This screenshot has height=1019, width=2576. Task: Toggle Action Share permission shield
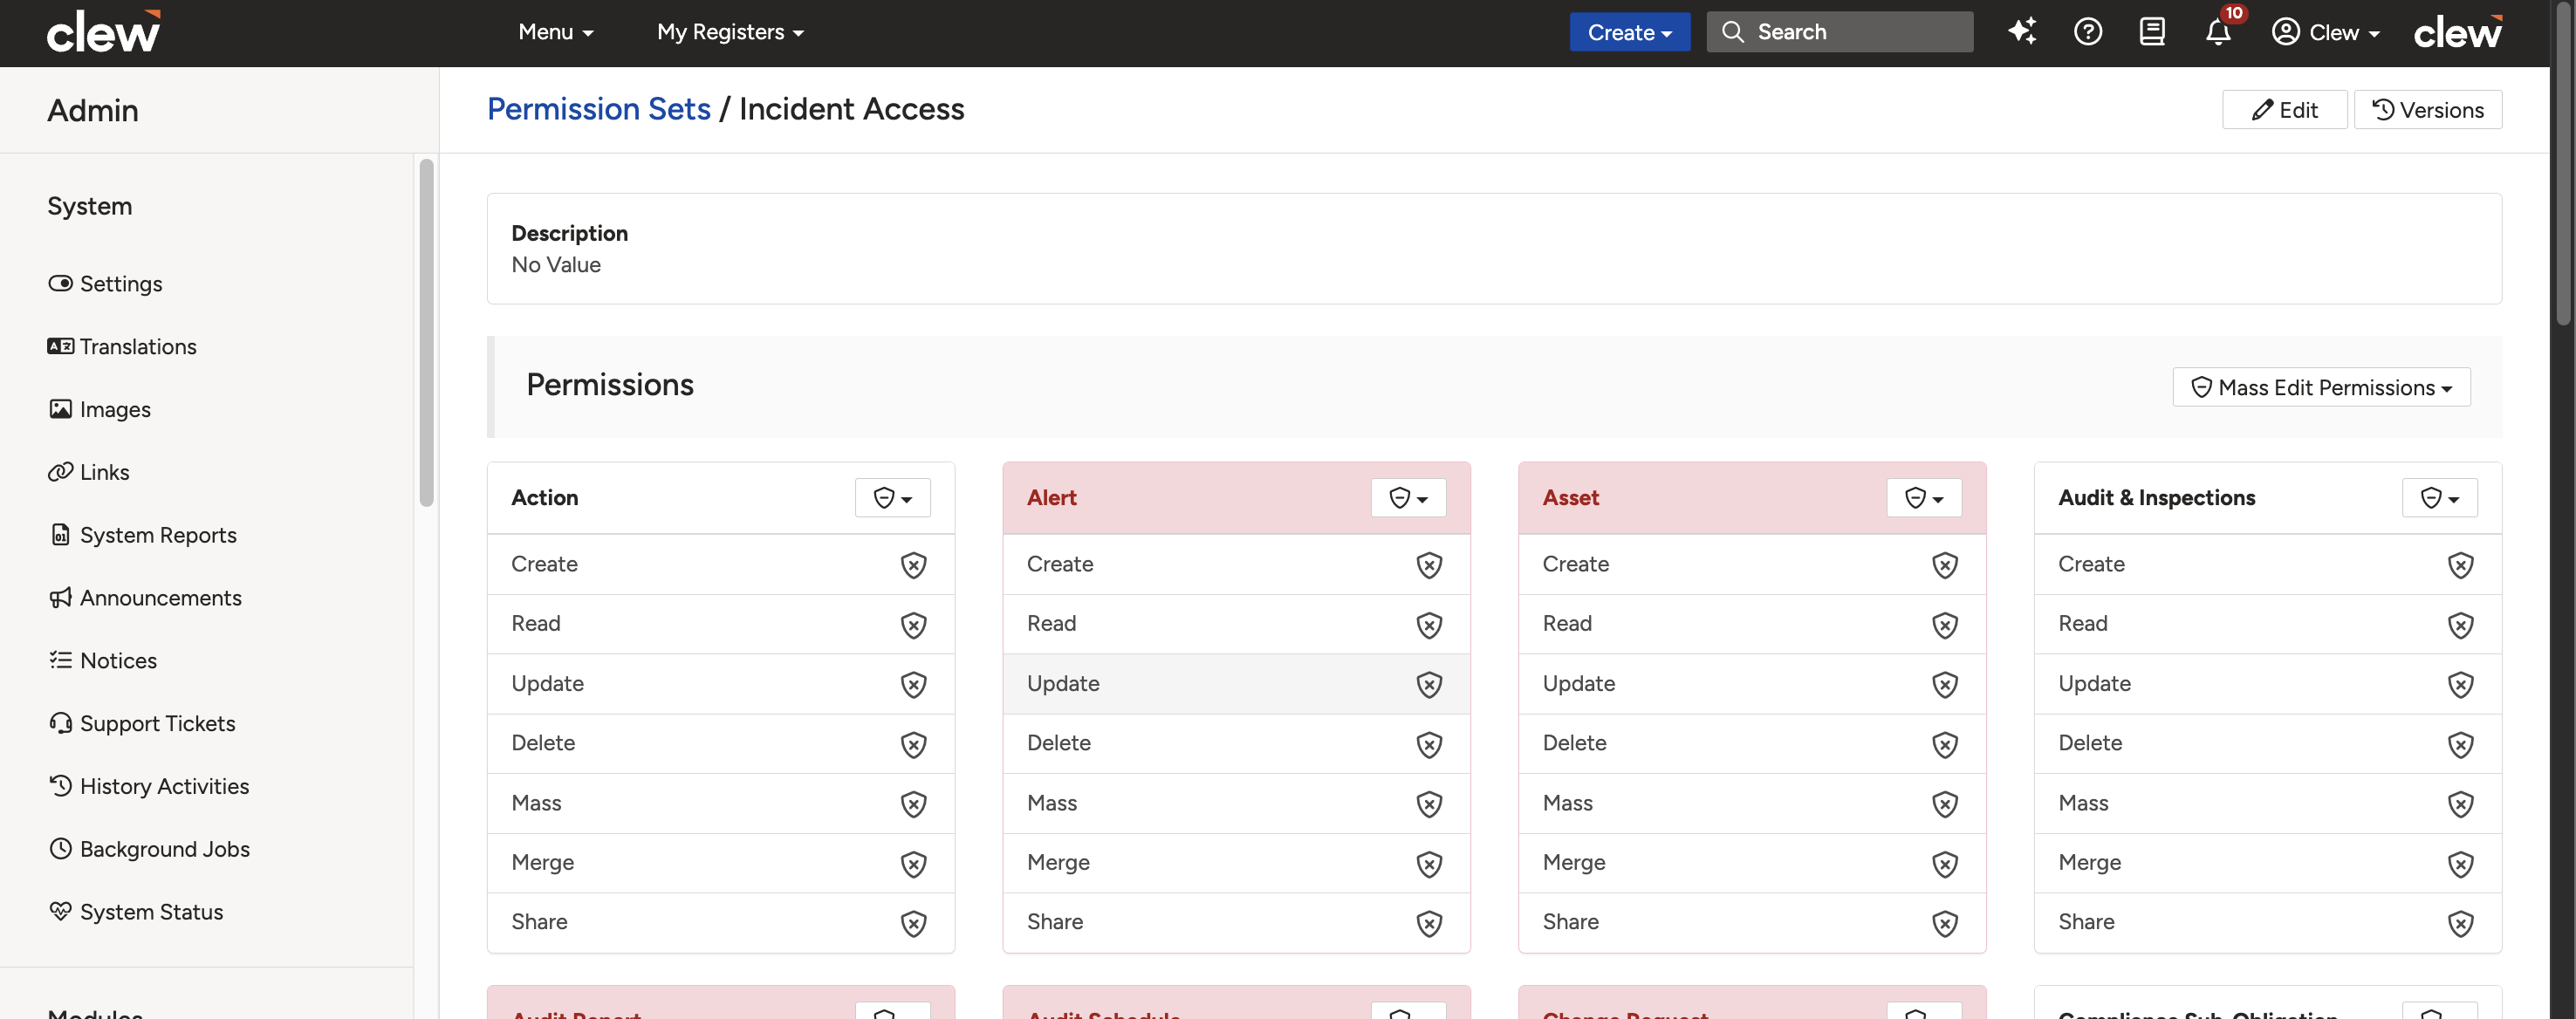[x=913, y=923]
